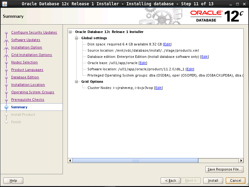Screen dimensions: 249x187
Task: Edit the Software location path
Action: pos(190,69)
